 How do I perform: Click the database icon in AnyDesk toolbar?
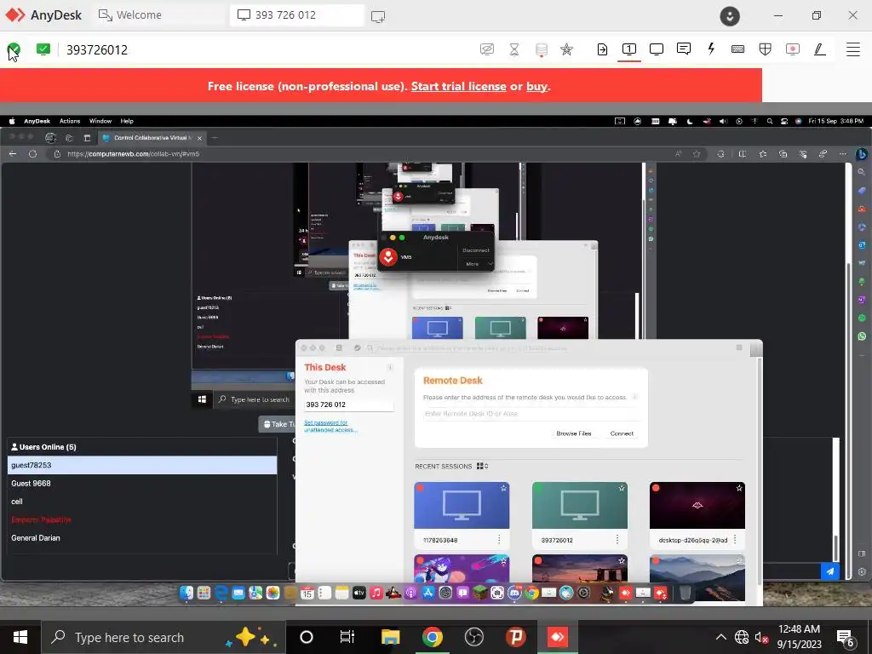click(x=541, y=49)
